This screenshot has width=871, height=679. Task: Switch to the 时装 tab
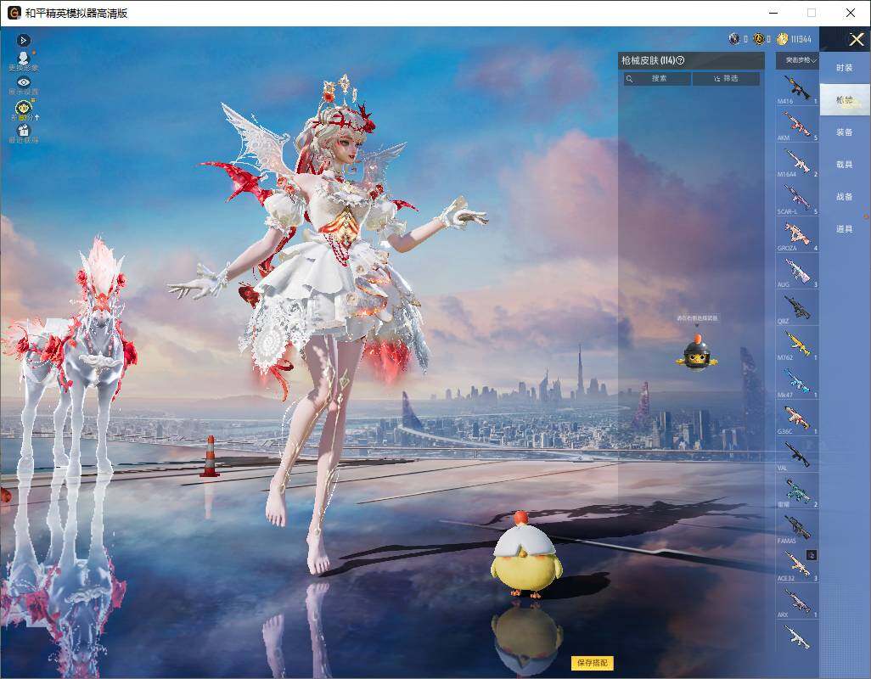click(845, 68)
